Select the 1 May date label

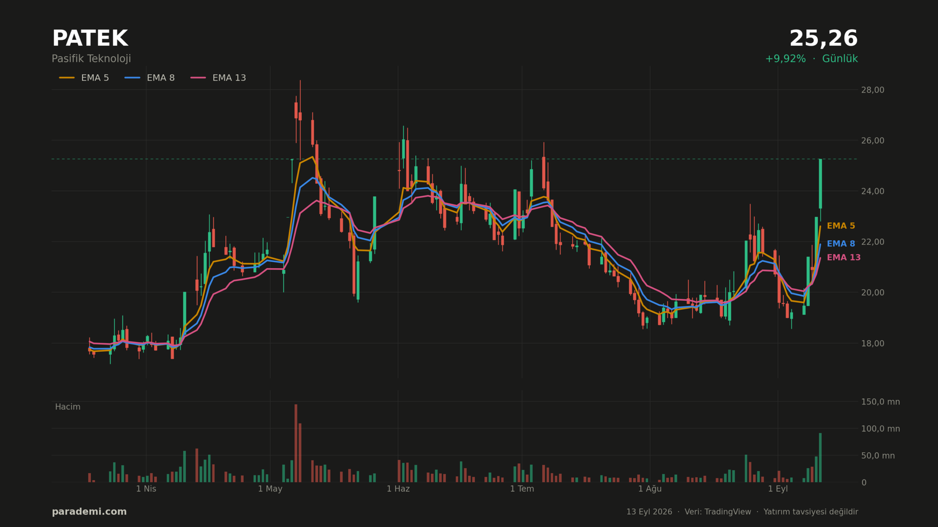coord(270,489)
